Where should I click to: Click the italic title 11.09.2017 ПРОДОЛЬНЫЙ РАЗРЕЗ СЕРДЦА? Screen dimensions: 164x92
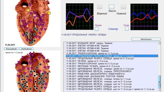84,35
